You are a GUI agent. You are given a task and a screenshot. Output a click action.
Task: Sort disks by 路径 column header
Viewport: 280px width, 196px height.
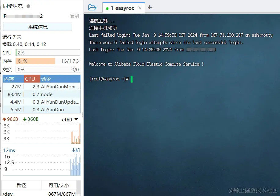tap(21, 185)
